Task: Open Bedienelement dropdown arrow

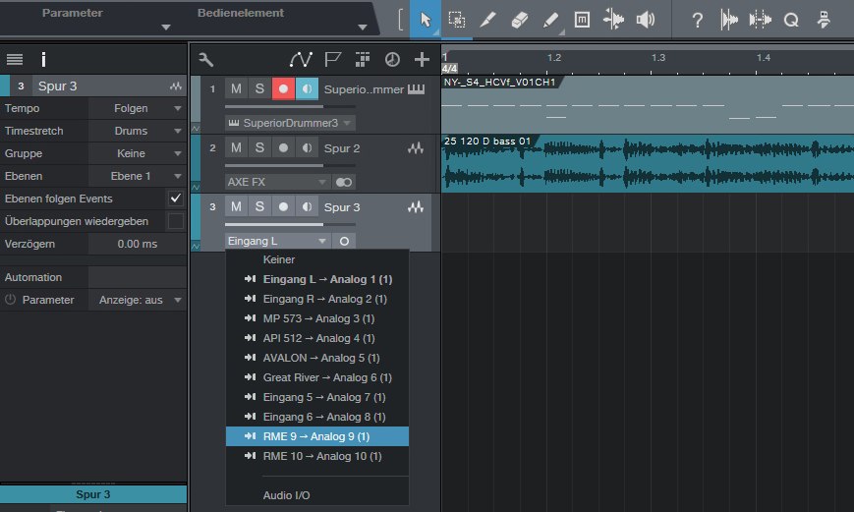Action: coord(363,28)
